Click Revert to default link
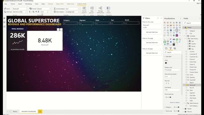The width and height of the screenshot is (204, 115). (175, 103)
